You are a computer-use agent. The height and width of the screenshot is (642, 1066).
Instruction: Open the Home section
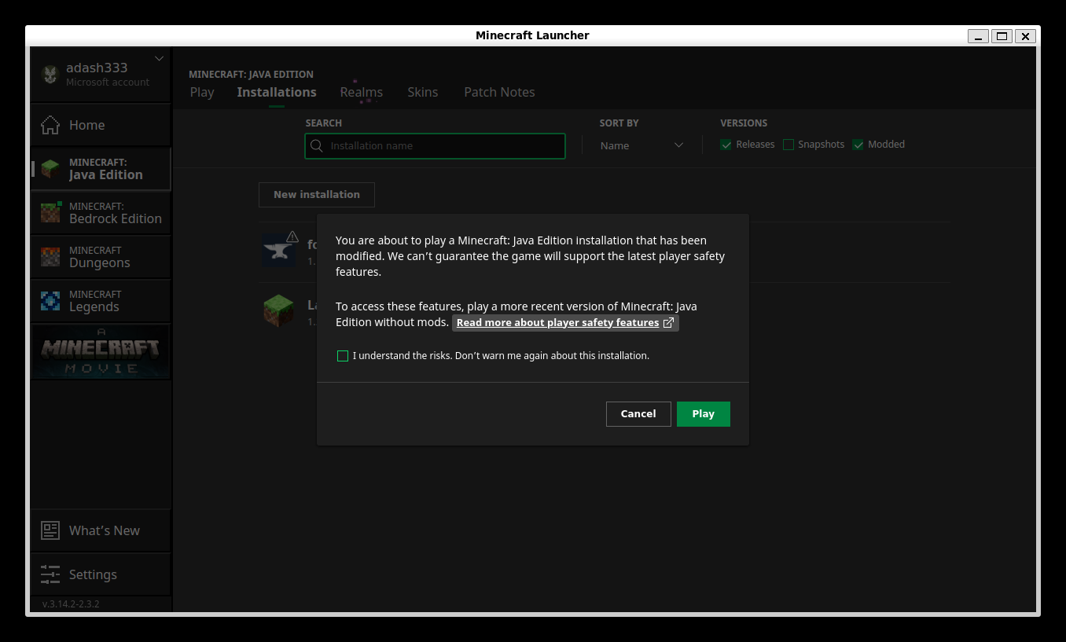coord(101,125)
